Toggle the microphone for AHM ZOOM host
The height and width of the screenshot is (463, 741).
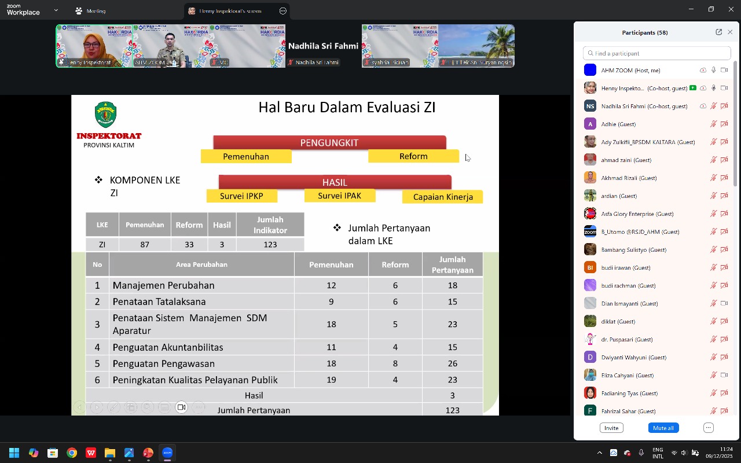click(714, 70)
